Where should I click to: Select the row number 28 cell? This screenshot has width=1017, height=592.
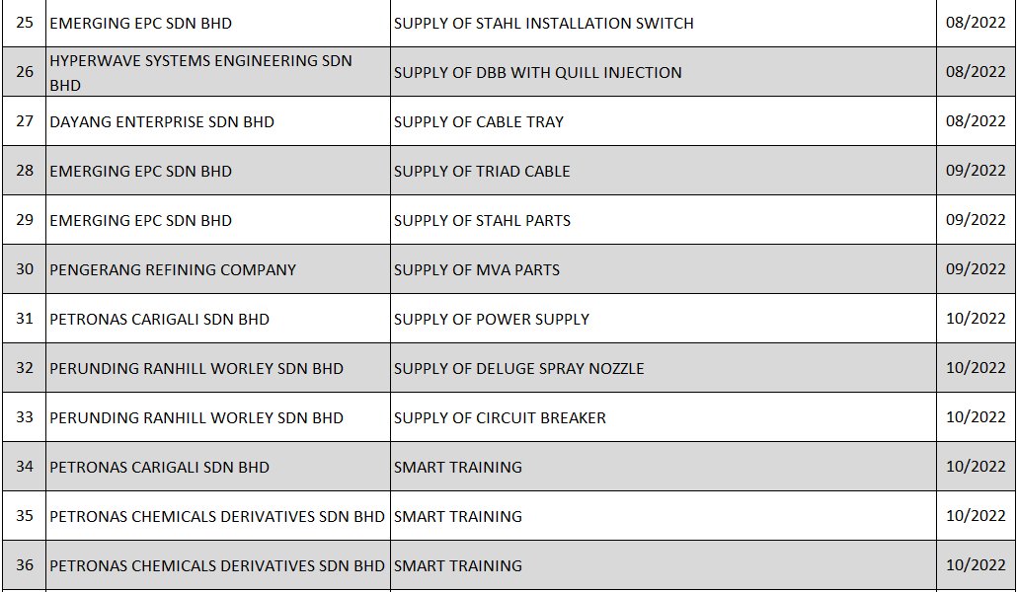pyautogui.click(x=25, y=171)
